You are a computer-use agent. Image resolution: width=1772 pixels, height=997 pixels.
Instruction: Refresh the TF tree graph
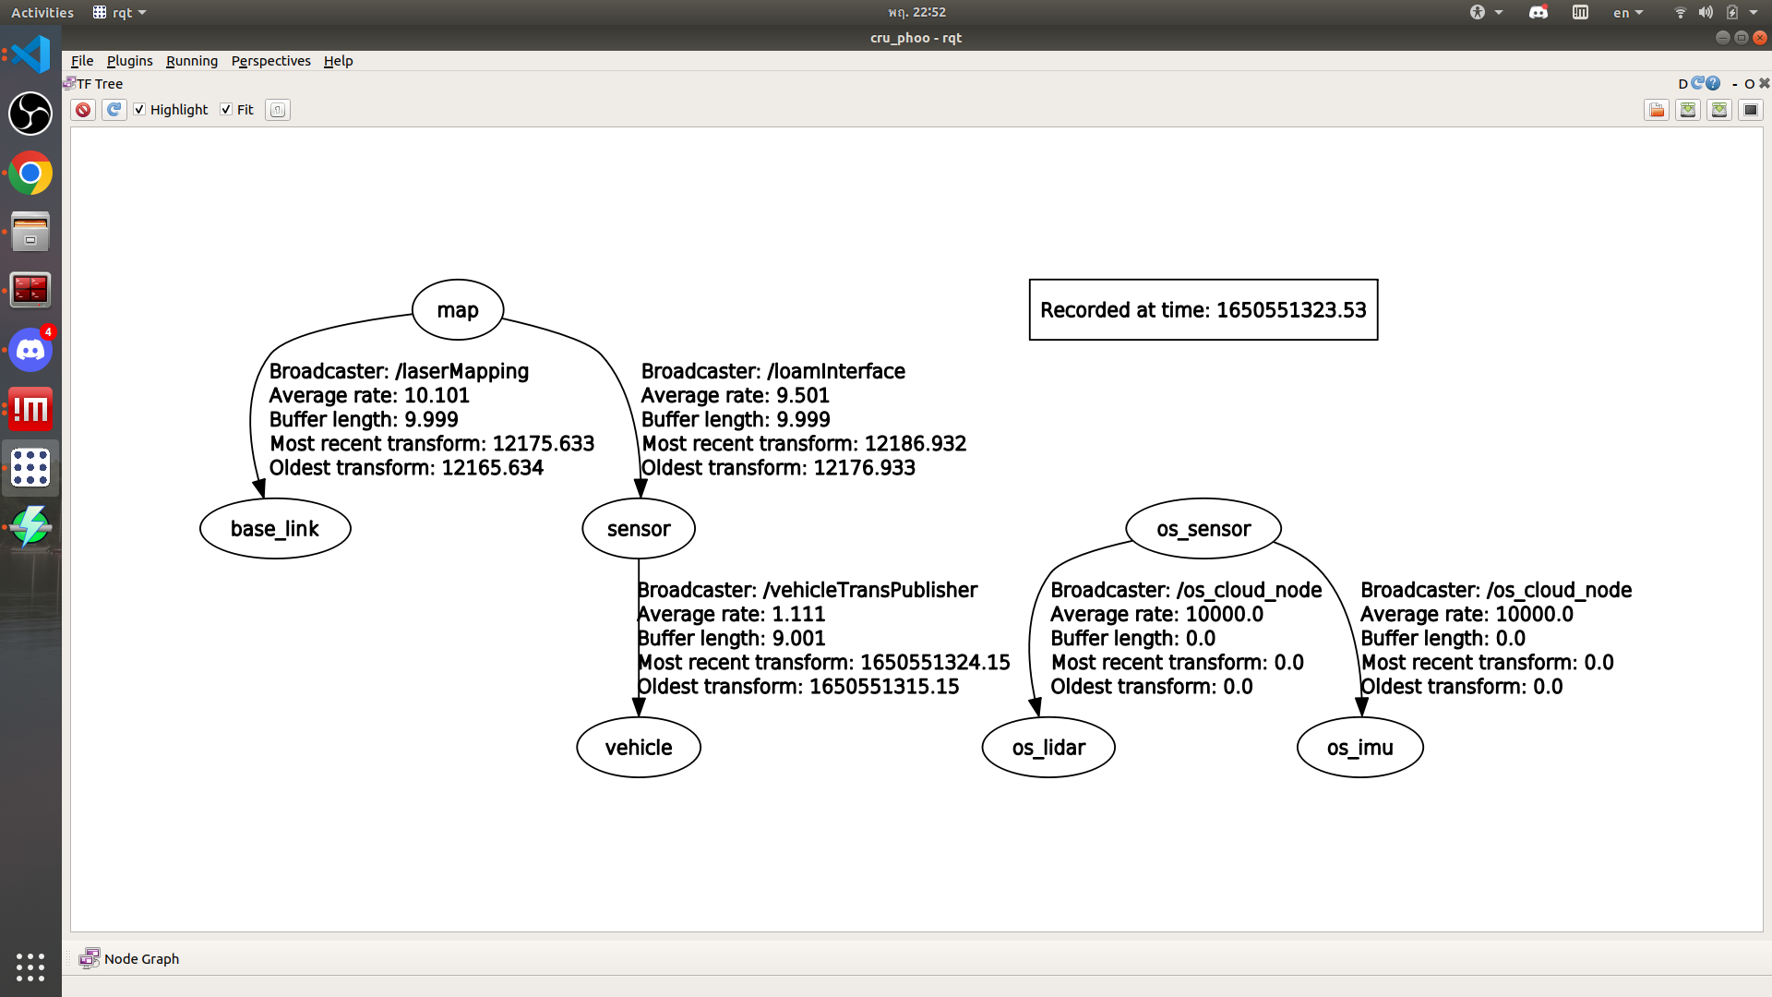[x=114, y=110]
